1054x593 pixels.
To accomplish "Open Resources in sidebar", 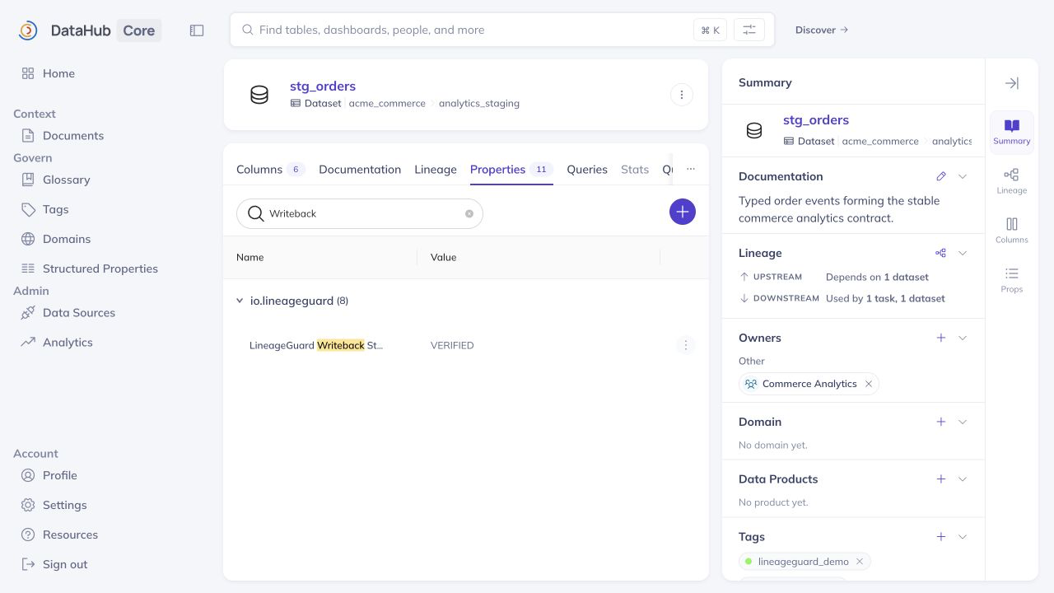I will pos(70,535).
